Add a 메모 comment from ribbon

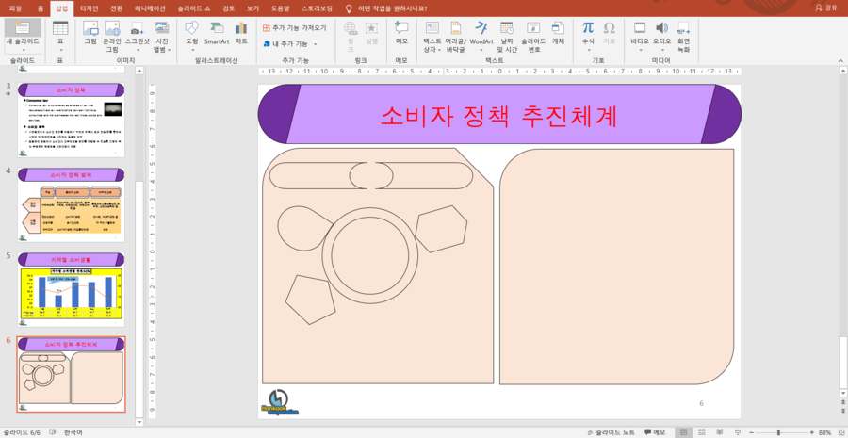click(401, 32)
